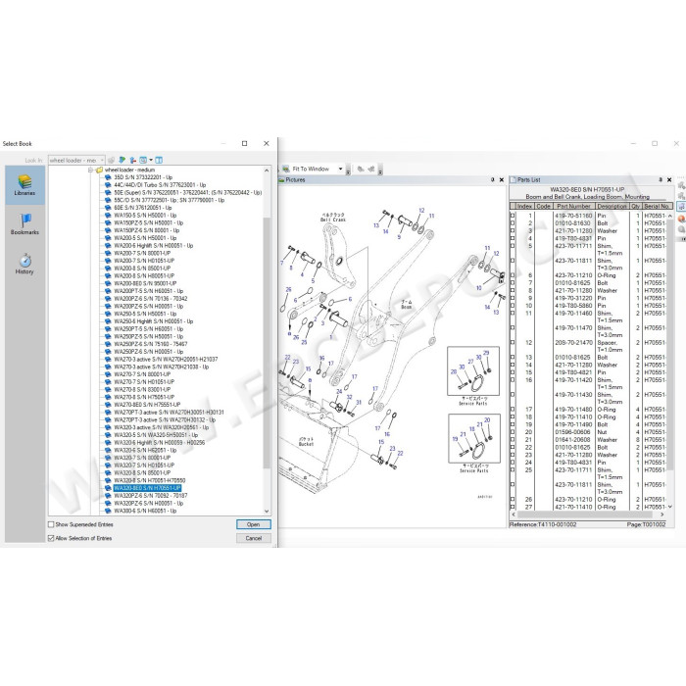Click the book icon next to WA380-6 S/N H60051

point(108,511)
